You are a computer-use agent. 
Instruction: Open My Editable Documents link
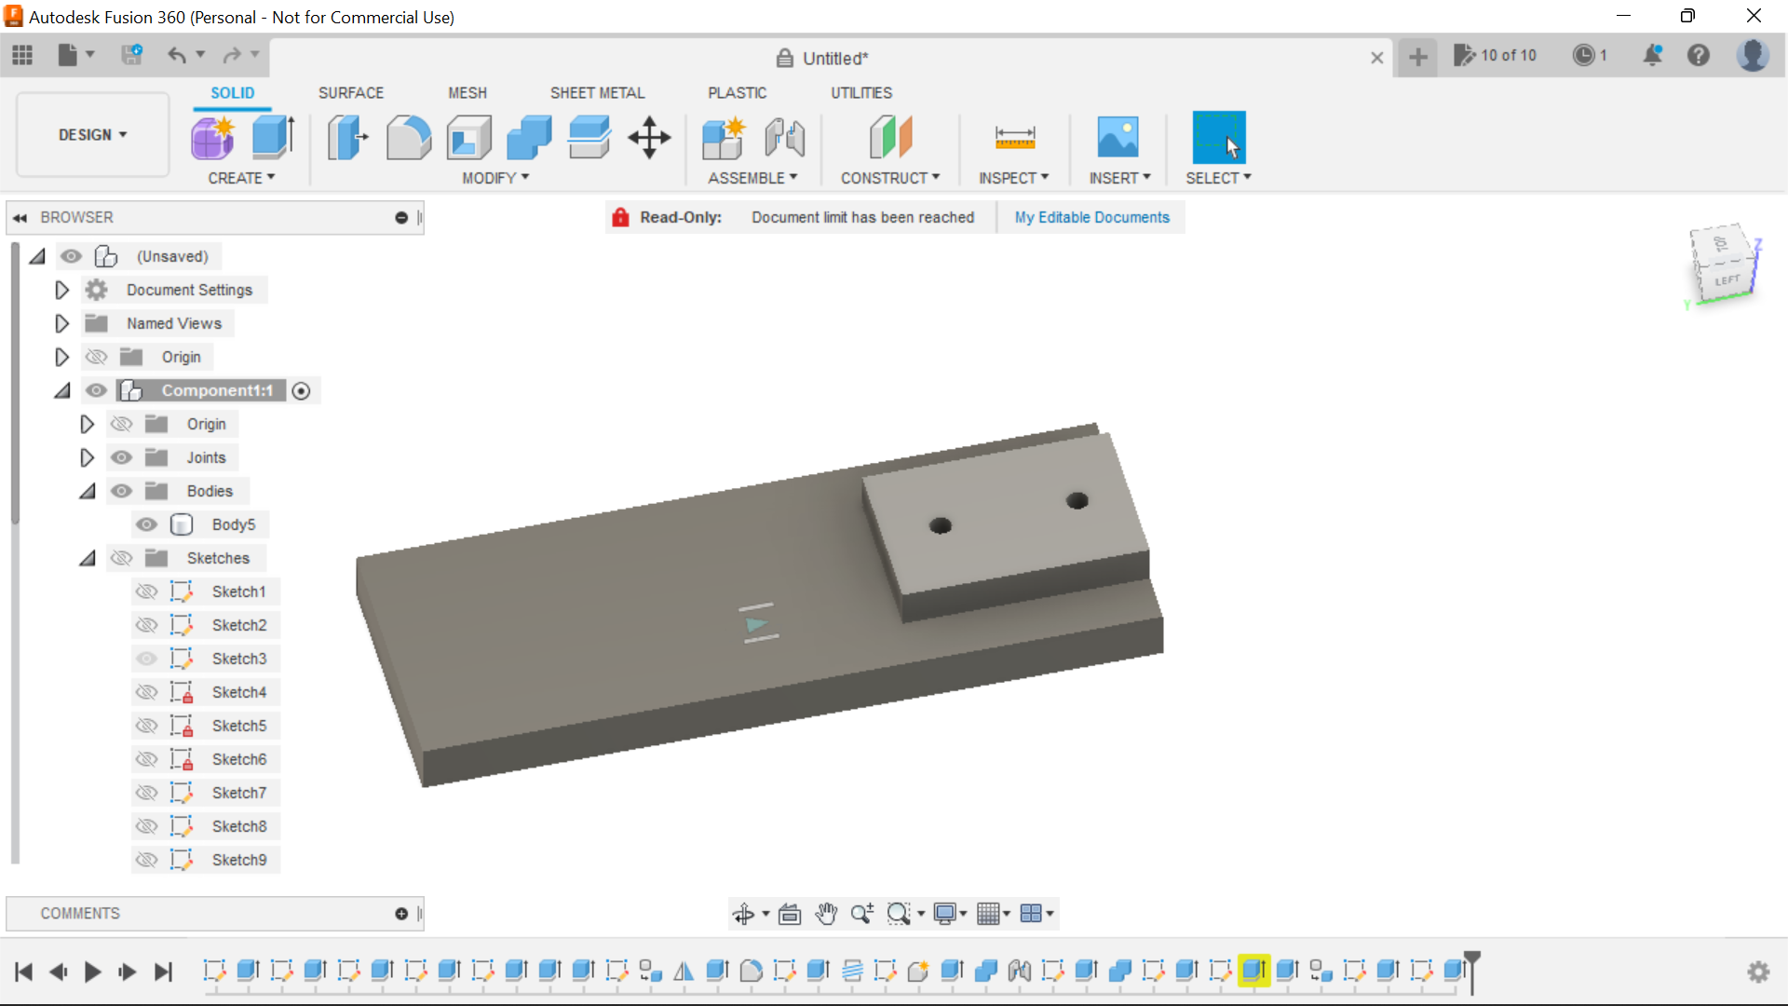(1091, 217)
